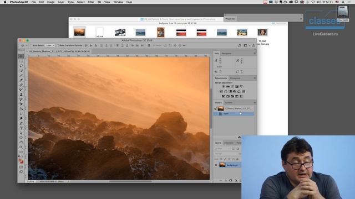Open Photoshop search magnifier icon
This screenshot has width=355, height=199.
coord(240,45)
